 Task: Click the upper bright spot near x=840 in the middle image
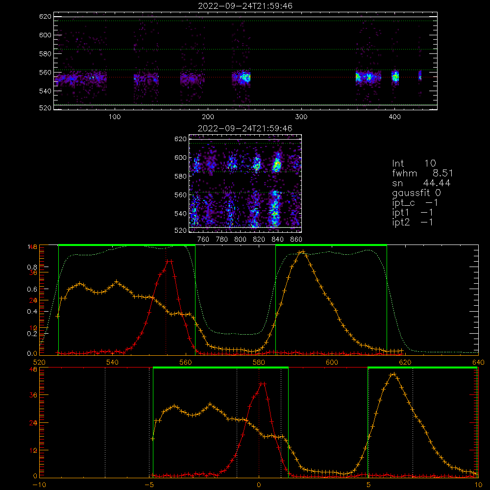coord(277,165)
